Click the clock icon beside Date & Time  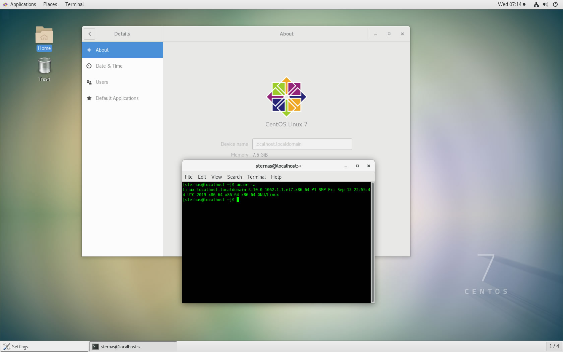[89, 66]
